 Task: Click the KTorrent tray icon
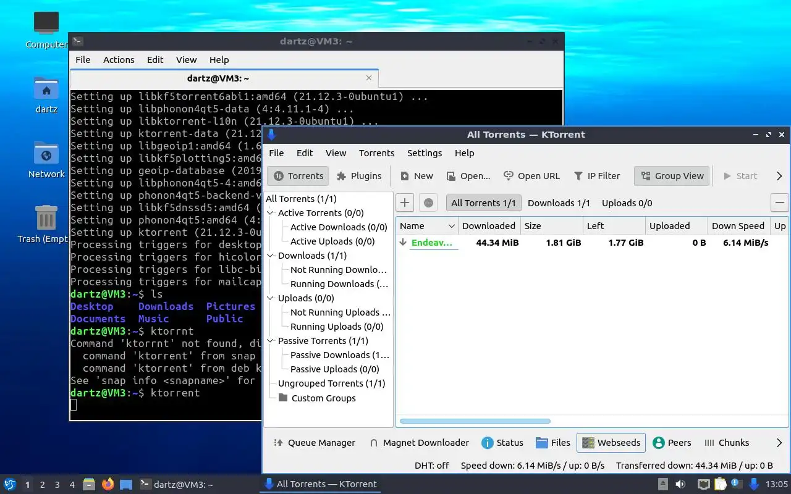tap(754, 484)
